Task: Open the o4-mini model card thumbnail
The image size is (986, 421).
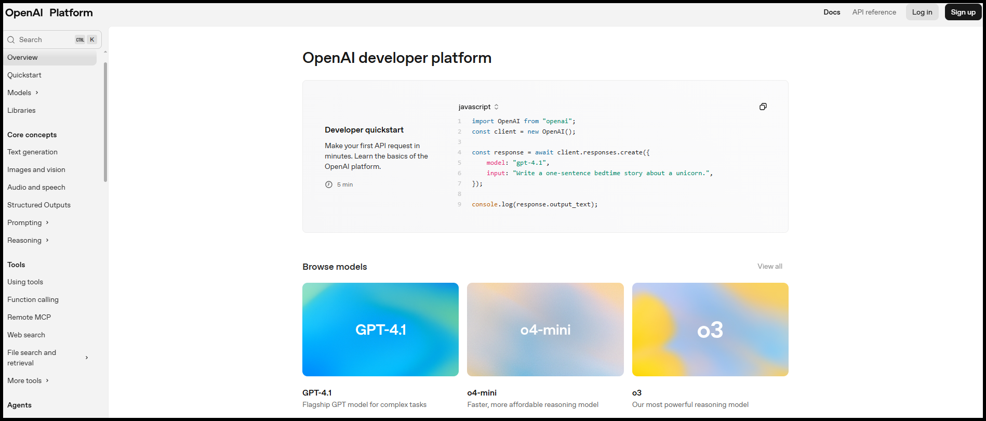Action: coord(545,330)
